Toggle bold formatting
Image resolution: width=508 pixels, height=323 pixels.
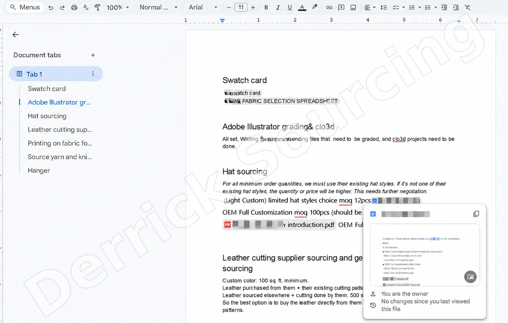point(266,8)
